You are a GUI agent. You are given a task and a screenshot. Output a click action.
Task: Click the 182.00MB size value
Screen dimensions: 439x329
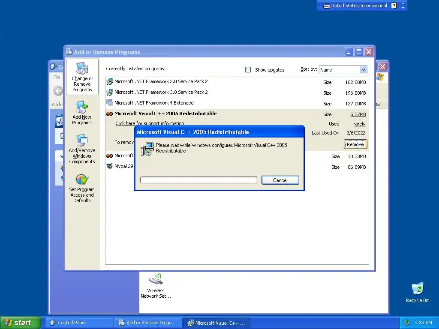[x=355, y=82]
